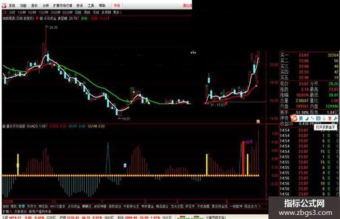The width and height of the screenshot is (340, 219).
Task: Select the 精品组合 template
Action: [162, 206]
